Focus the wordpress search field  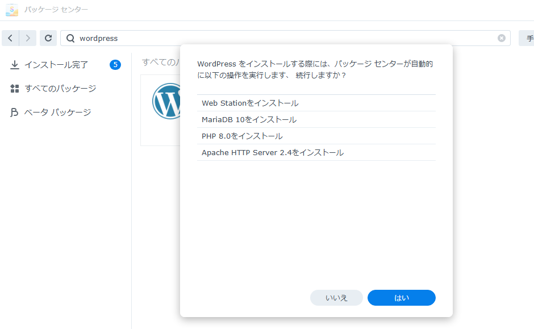[x=285, y=38]
